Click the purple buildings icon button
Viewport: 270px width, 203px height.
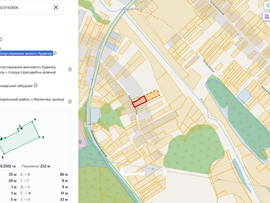(x=267, y=16)
